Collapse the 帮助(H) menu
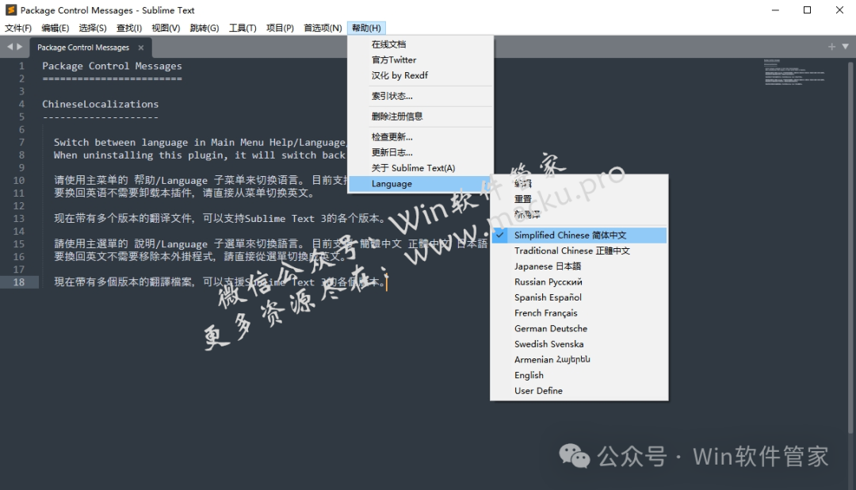The width and height of the screenshot is (856, 490). pos(366,28)
